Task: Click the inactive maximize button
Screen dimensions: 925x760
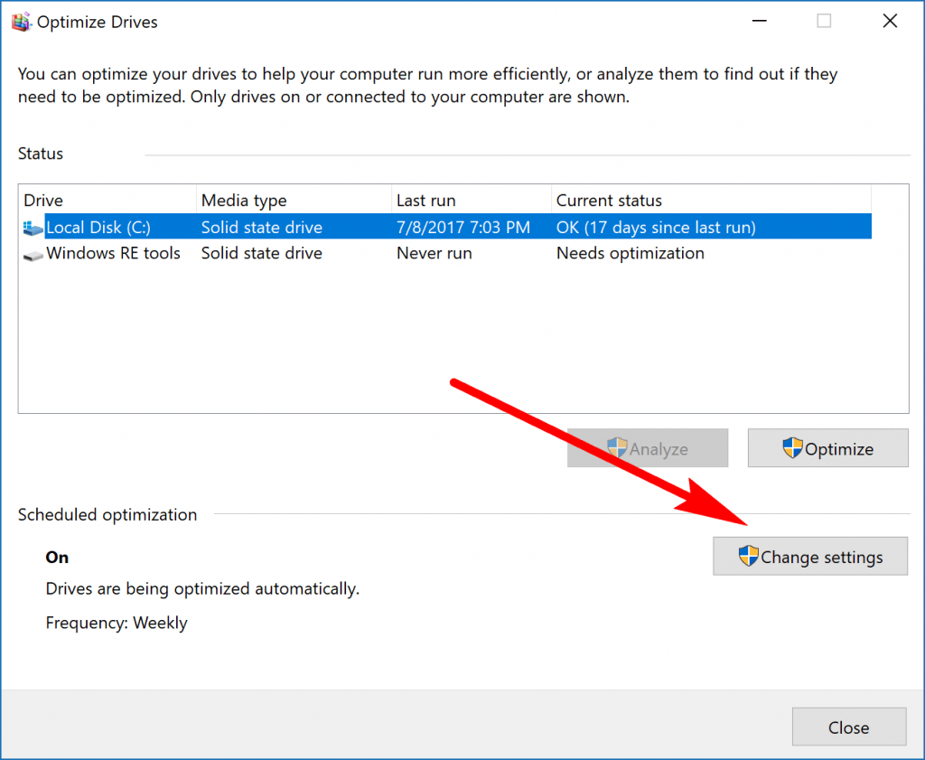Action: [x=823, y=20]
